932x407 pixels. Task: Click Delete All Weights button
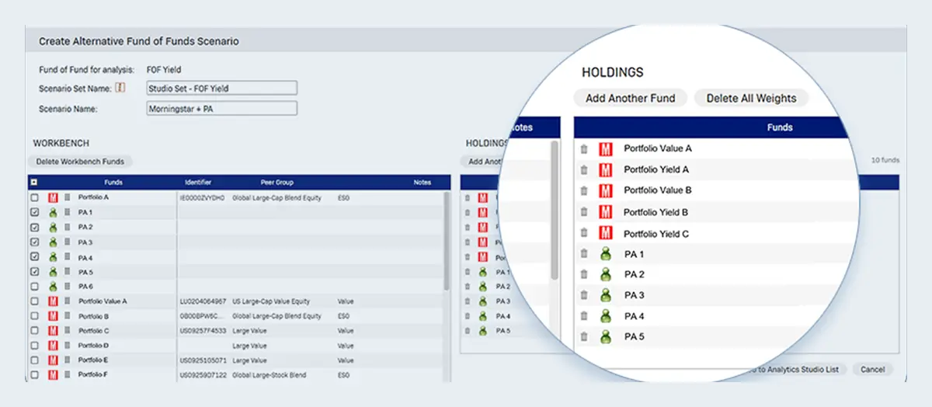[x=751, y=99]
